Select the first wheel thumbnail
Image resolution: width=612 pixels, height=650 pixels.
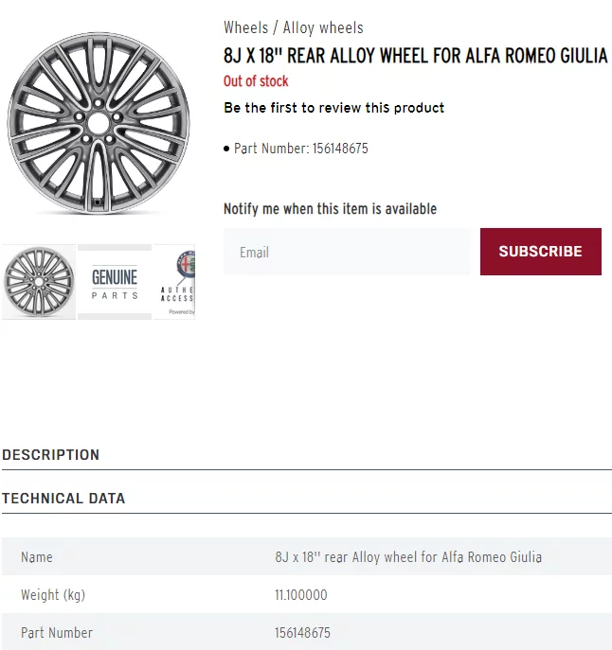click(x=39, y=282)
